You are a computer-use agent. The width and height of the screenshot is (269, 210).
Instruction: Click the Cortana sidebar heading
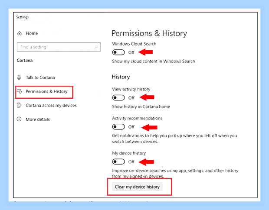point(25,61)
